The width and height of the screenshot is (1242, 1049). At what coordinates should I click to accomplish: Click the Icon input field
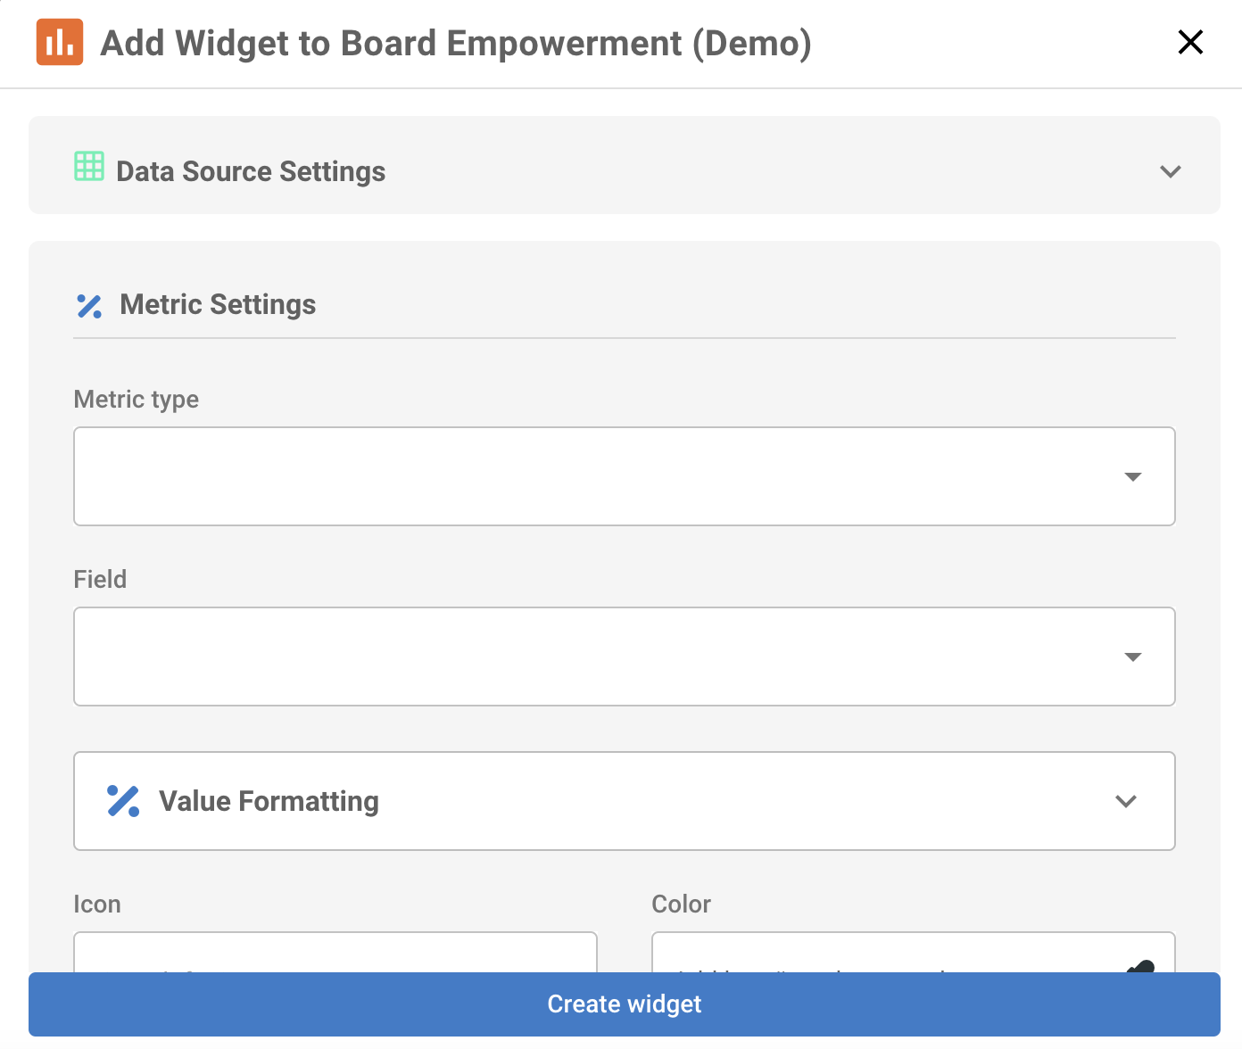(335, 952)
